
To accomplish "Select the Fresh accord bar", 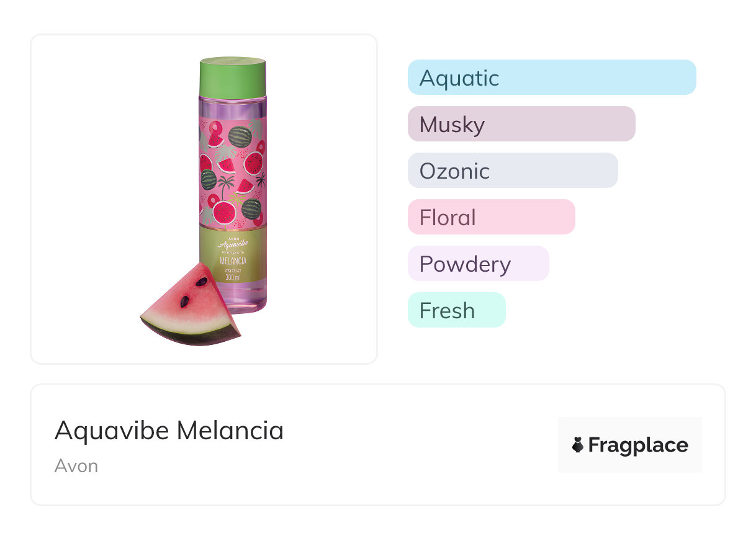I will pos(456,310).
